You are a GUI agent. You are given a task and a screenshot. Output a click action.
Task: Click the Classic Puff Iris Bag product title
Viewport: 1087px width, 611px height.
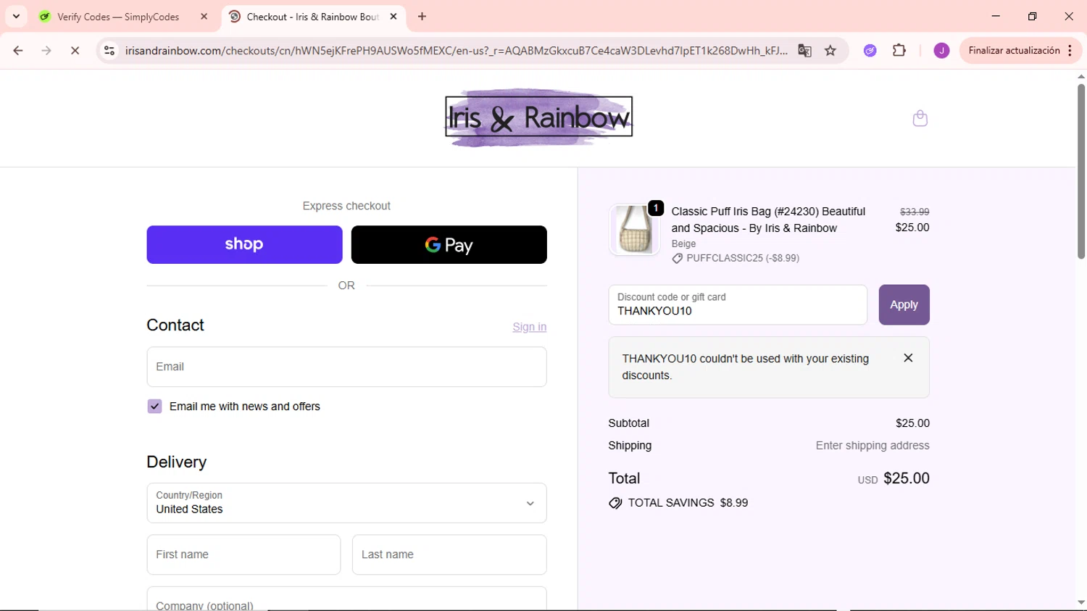(768, 220)
